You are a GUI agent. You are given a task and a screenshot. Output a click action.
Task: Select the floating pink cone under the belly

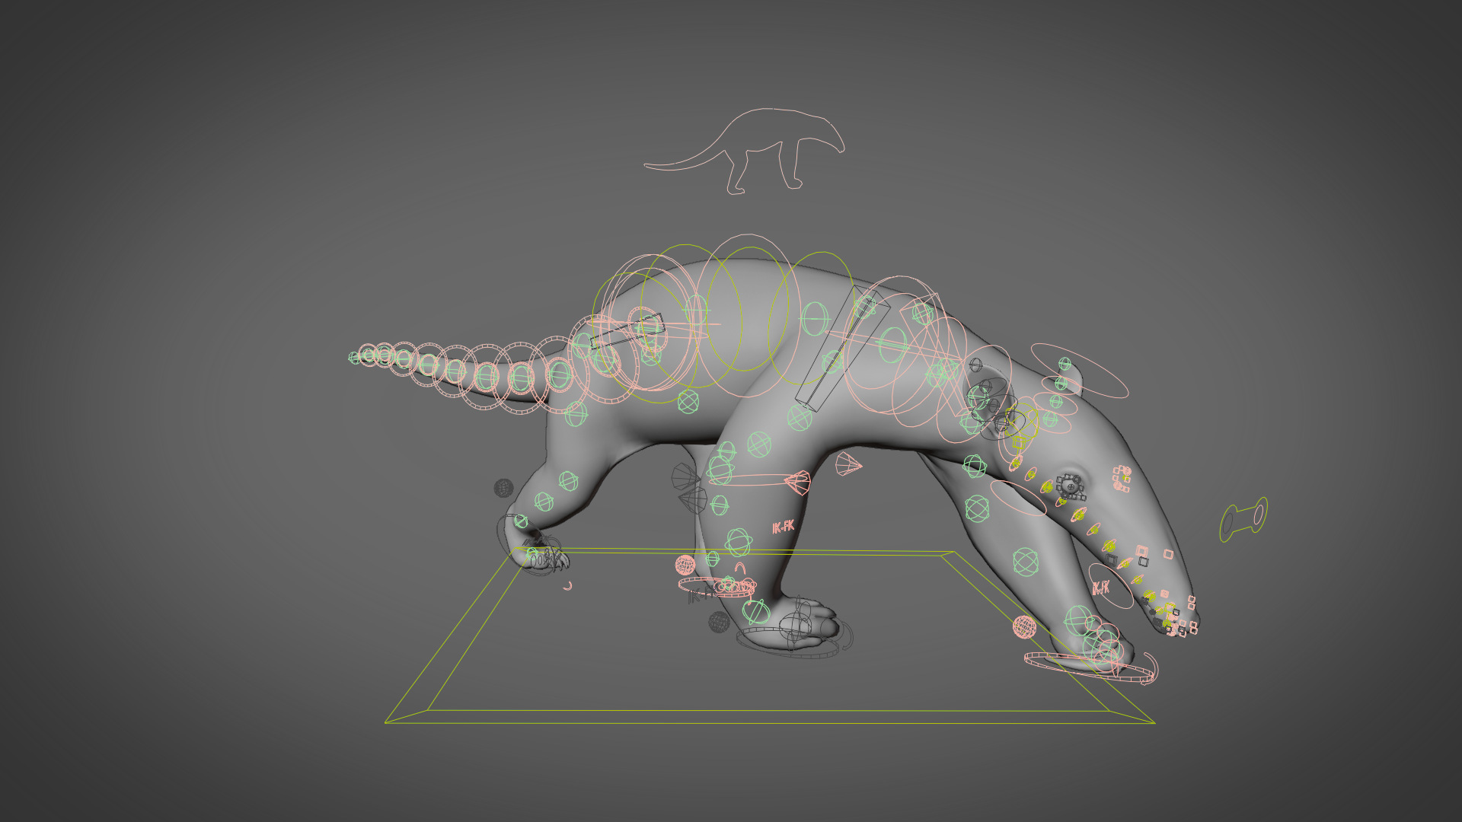[x=848, y=464]
